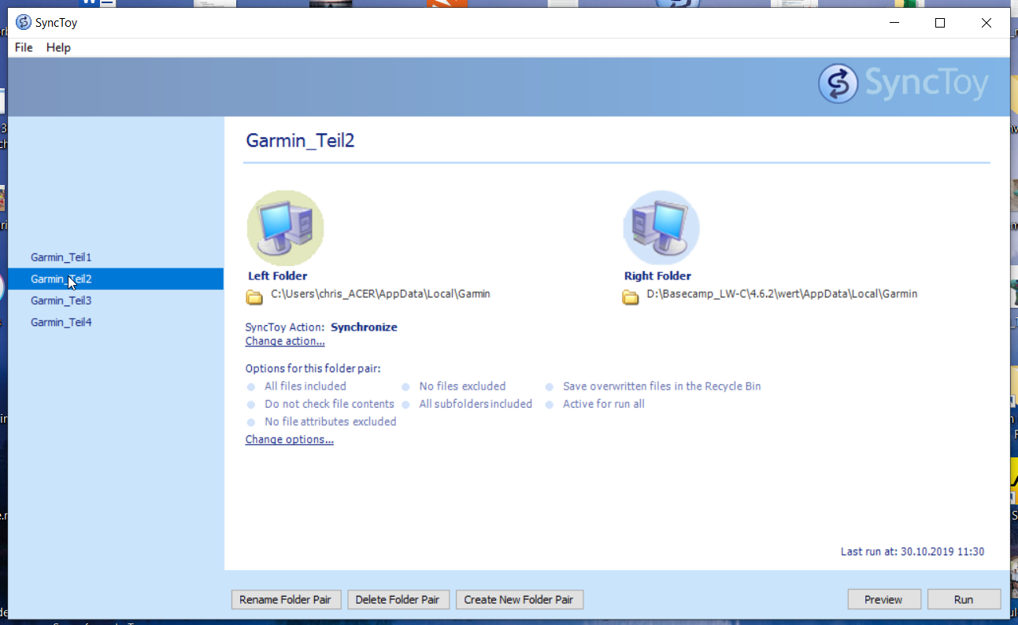Click the Right Folder computer icon
The width and height of the screenshot is (1018, 625).
661,228
